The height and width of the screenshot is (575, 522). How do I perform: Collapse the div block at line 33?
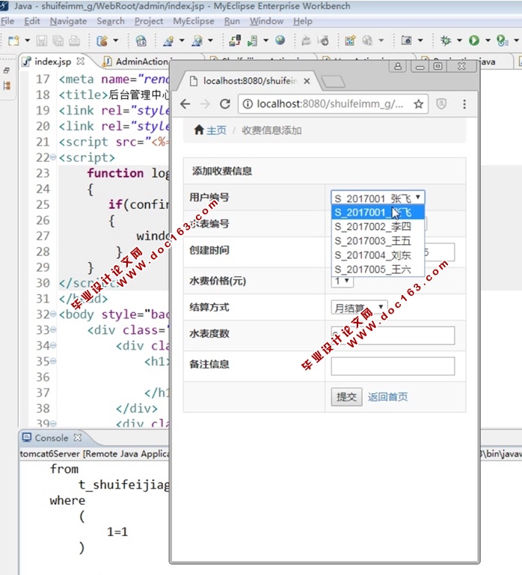[53, 330]
